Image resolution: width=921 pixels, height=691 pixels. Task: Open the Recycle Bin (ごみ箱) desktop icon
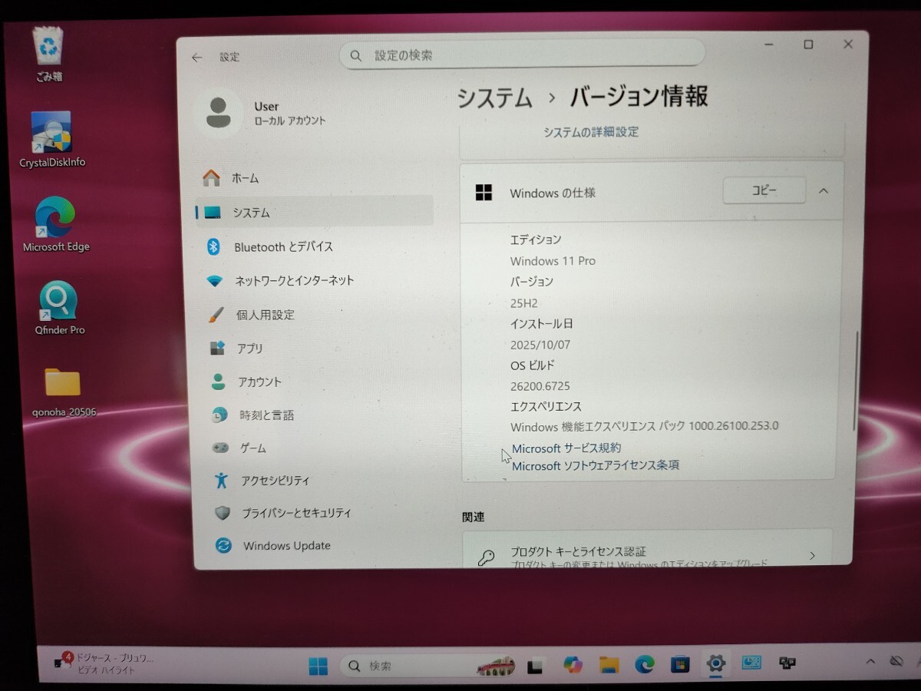[x=48, y=54]
